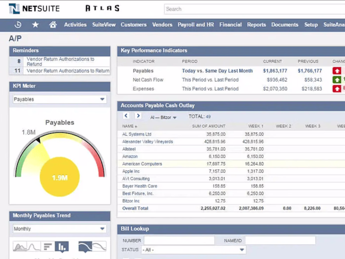
Task: Open the Financial menu
Action: (230, 25)
